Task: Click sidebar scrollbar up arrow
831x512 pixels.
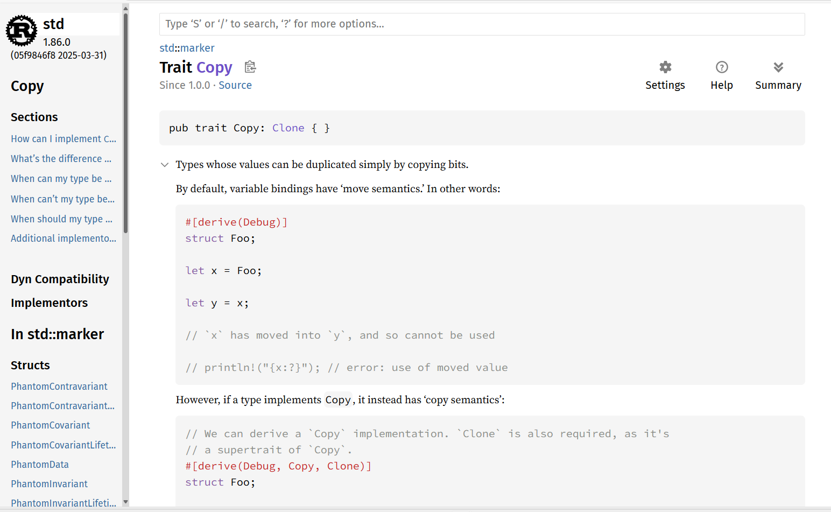Action: [x=125, y=8]
